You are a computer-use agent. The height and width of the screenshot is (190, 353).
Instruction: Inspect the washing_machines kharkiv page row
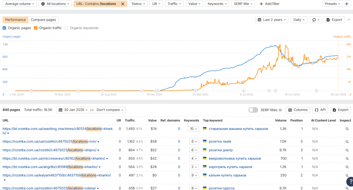pos(347,129)
